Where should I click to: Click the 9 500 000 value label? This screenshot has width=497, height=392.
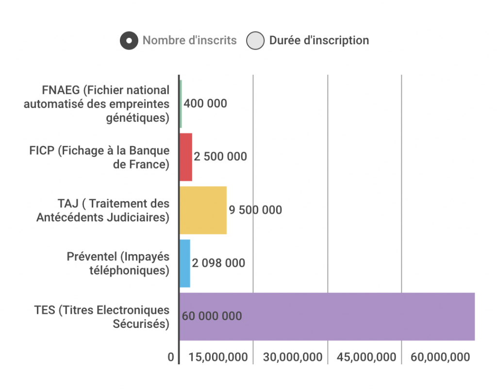255,210
